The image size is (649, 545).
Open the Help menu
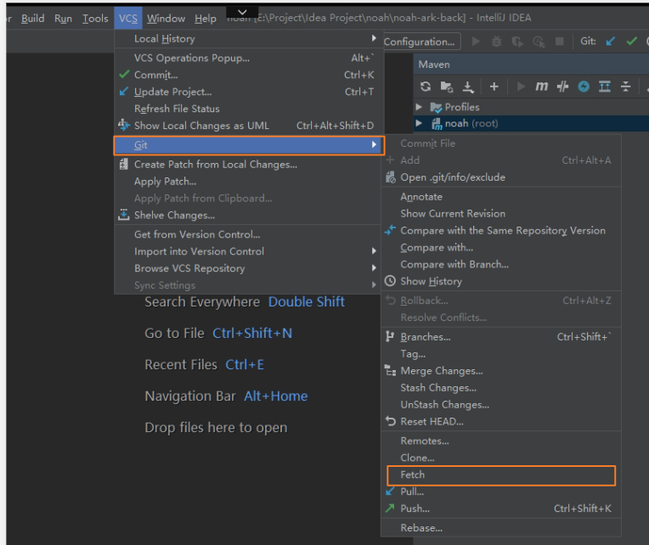click(206, 18)
